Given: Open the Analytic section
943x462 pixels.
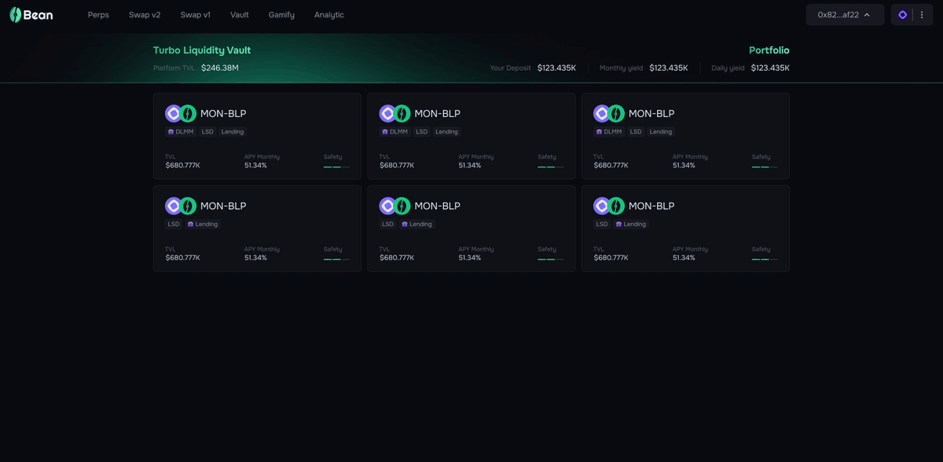Looking at the screenshot, I should click(x=329, y=15).
